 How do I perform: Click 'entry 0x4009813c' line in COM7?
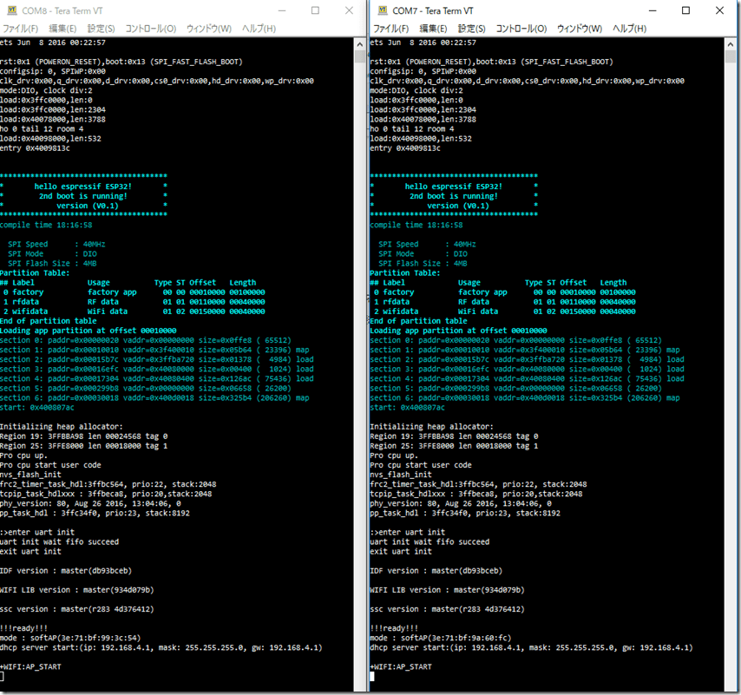point(405,148)
